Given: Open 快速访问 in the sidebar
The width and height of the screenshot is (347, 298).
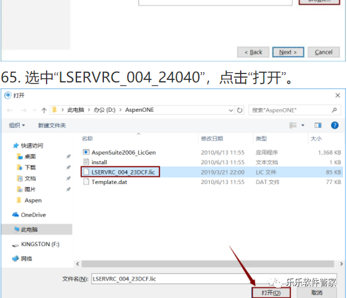Looking at the screenshot, I should point(28,146).
